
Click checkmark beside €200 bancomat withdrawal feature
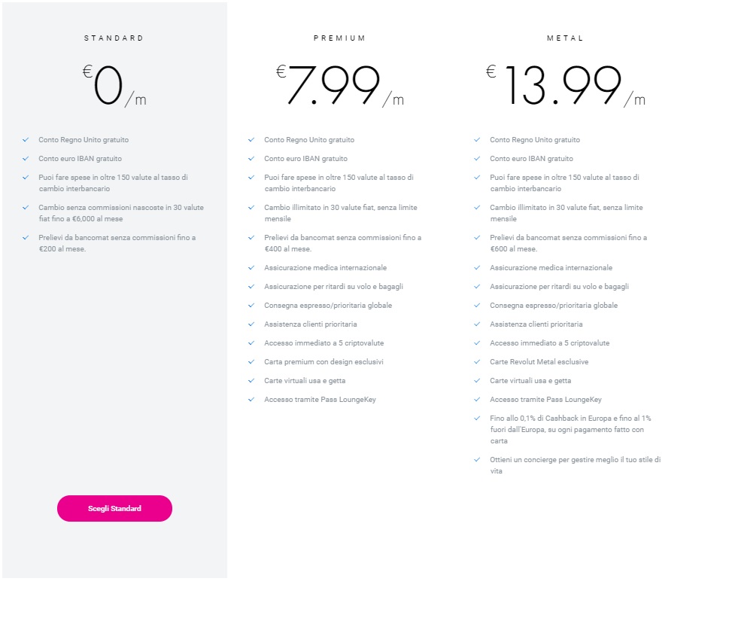tap(26, 238)
